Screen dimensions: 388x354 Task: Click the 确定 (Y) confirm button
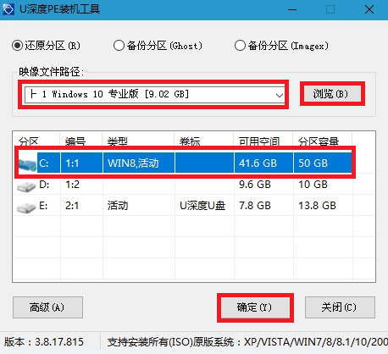pos(255,307)
